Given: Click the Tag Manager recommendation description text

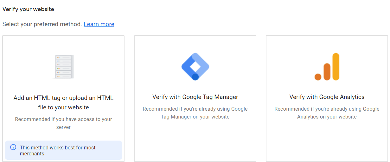Looking at the screenshot, I should click(x=195, y=113).
